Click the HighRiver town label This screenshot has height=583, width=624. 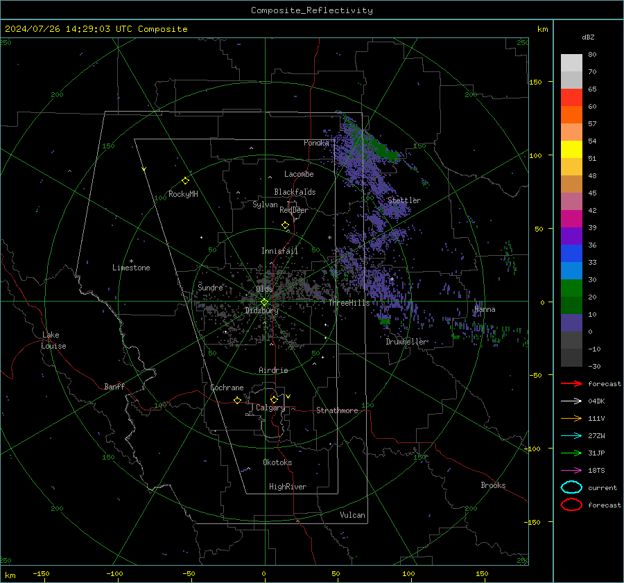coord(288,487)
